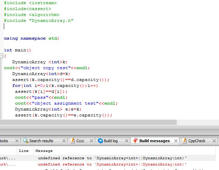Viewport: 219px width, 170px height.
Task: Click the 'object assignment test' cout line
Action: tap(66, 103)
